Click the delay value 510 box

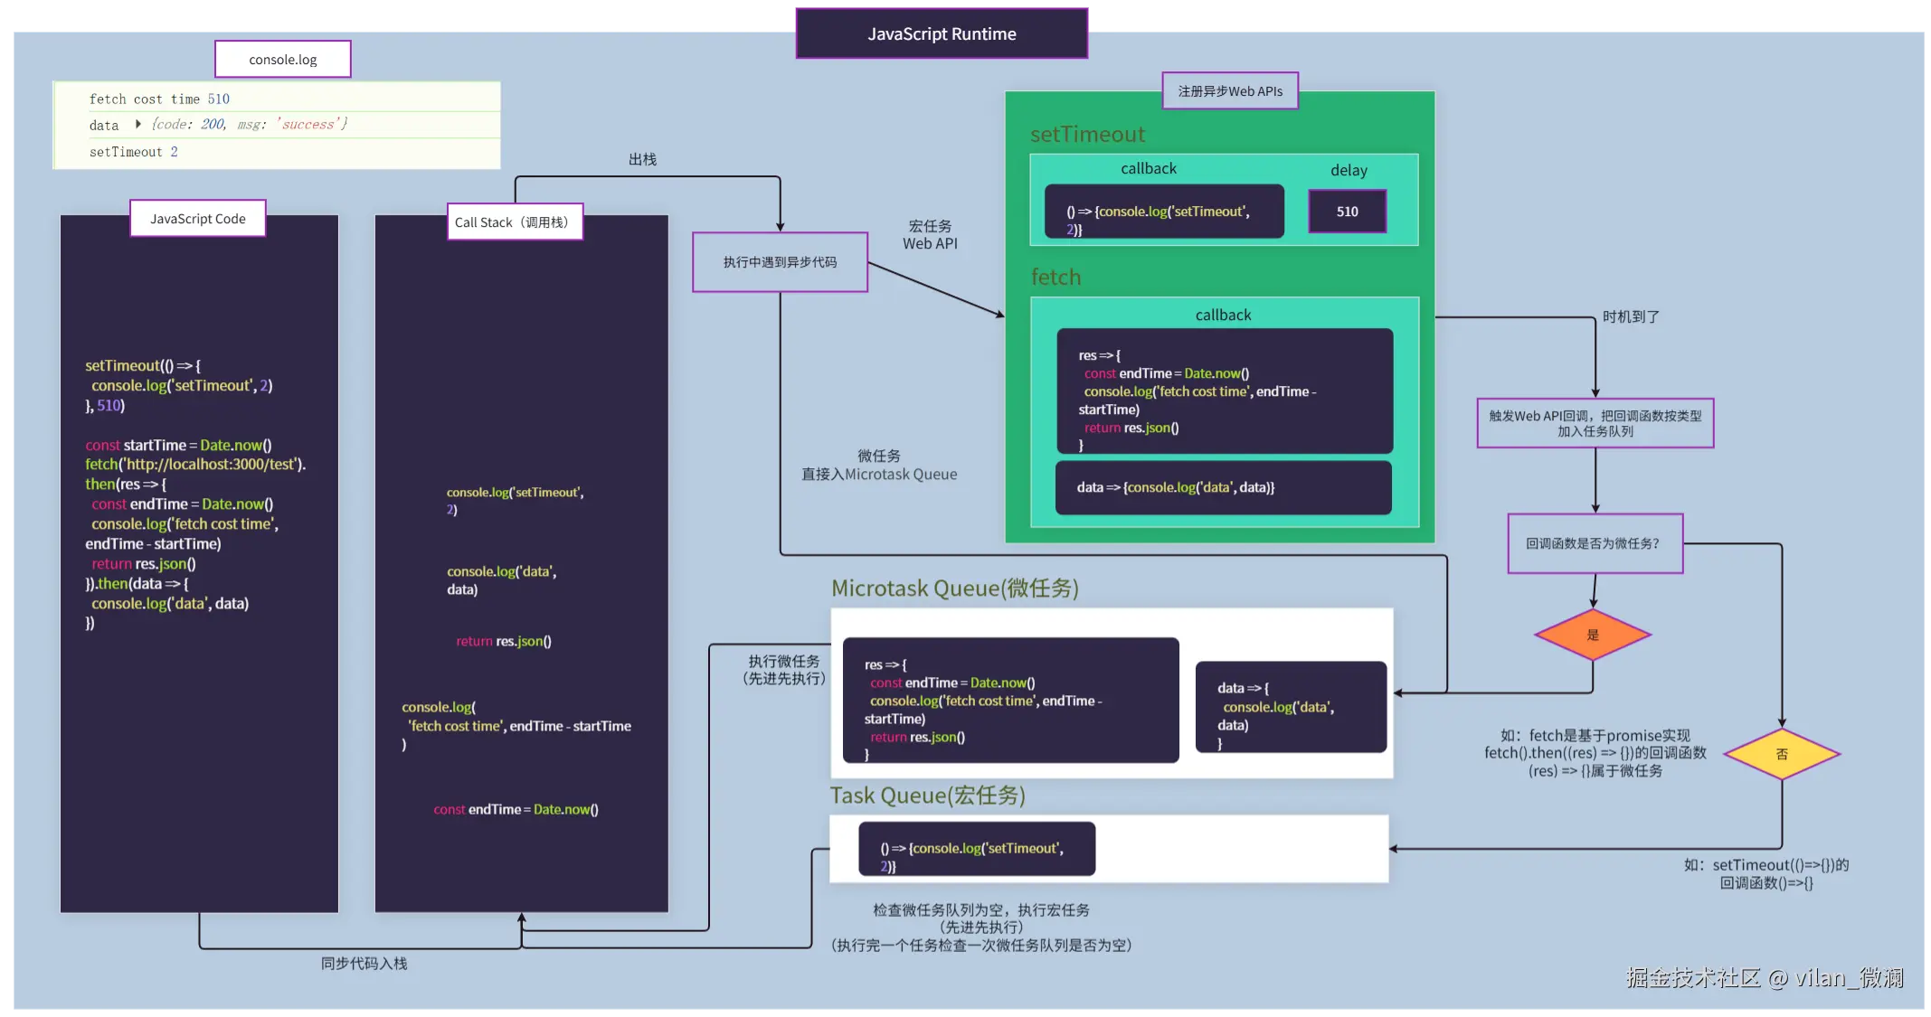(1347, 212)
